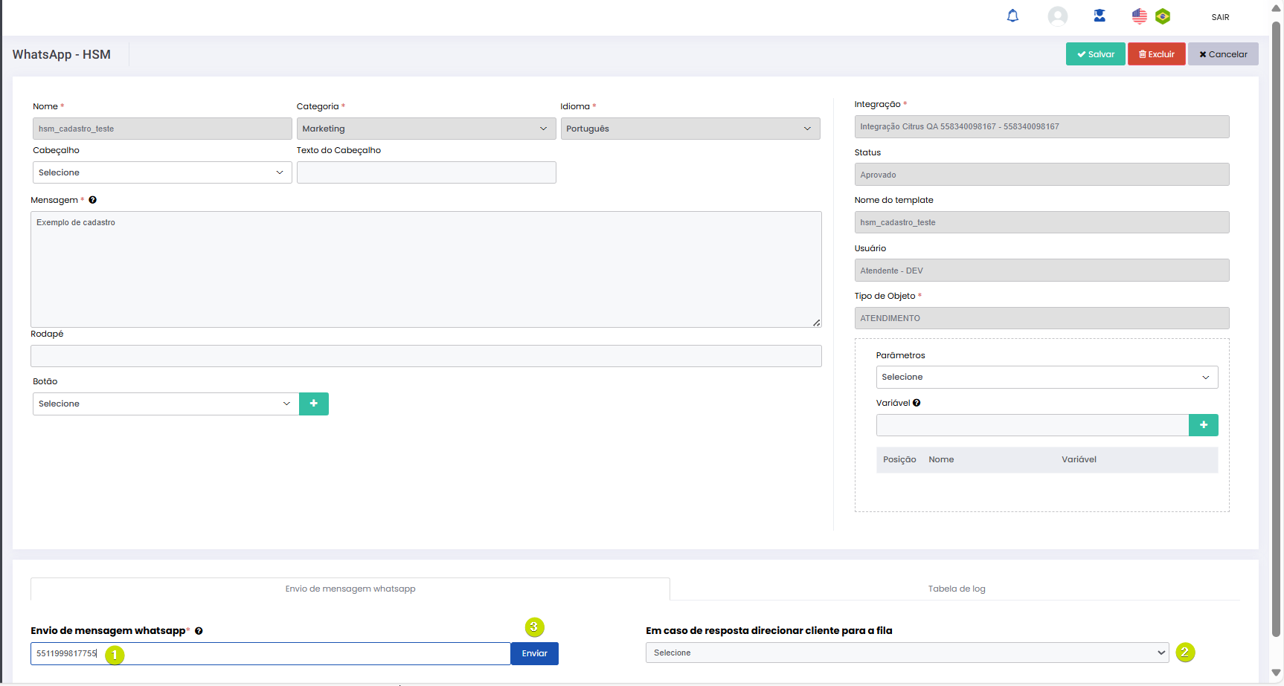Image resolution: width=1284 pixels, height=686 pixels.
Task: Click the plus icon to add Variável
Action: (1203, 425)
